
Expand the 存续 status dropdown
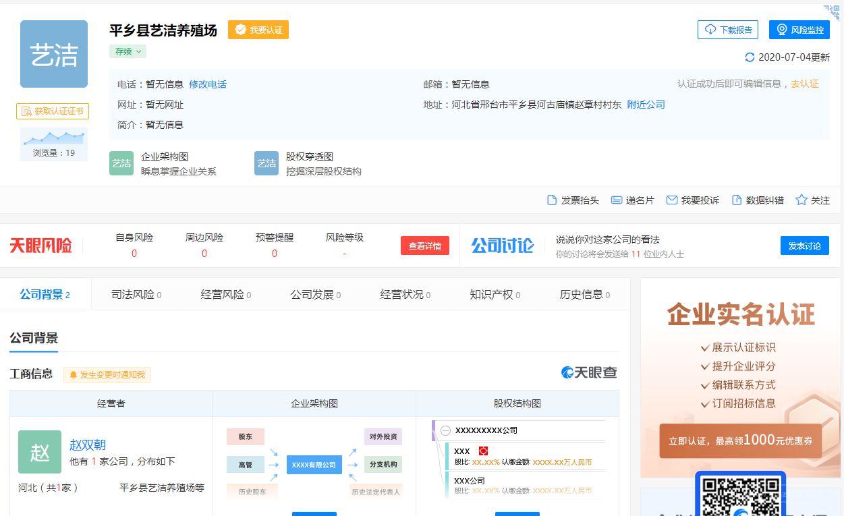(128, 51)
